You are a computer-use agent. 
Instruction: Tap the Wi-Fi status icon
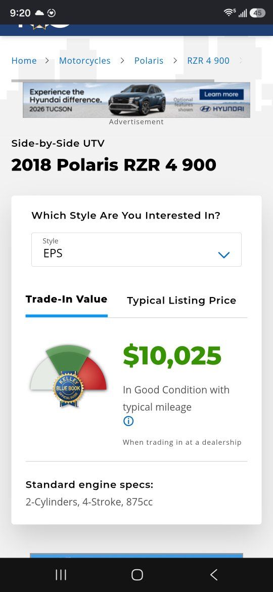[229, 13]
